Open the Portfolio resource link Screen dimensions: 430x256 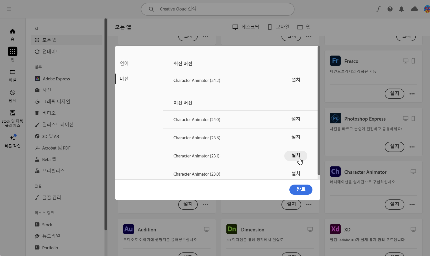(67, 248)
